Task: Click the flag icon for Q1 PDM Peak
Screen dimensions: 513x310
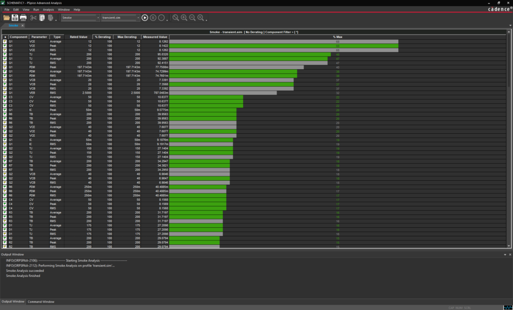Action: [5, 67]
